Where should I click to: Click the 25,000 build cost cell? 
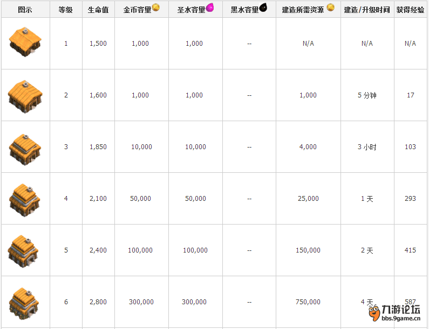[x=308, y=199]
